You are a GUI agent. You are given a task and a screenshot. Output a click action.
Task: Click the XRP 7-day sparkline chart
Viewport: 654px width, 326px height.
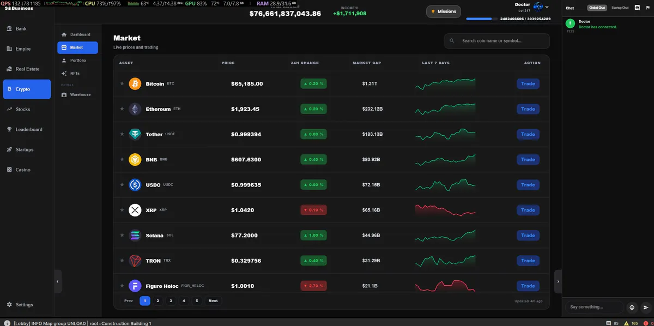(445, 210)
